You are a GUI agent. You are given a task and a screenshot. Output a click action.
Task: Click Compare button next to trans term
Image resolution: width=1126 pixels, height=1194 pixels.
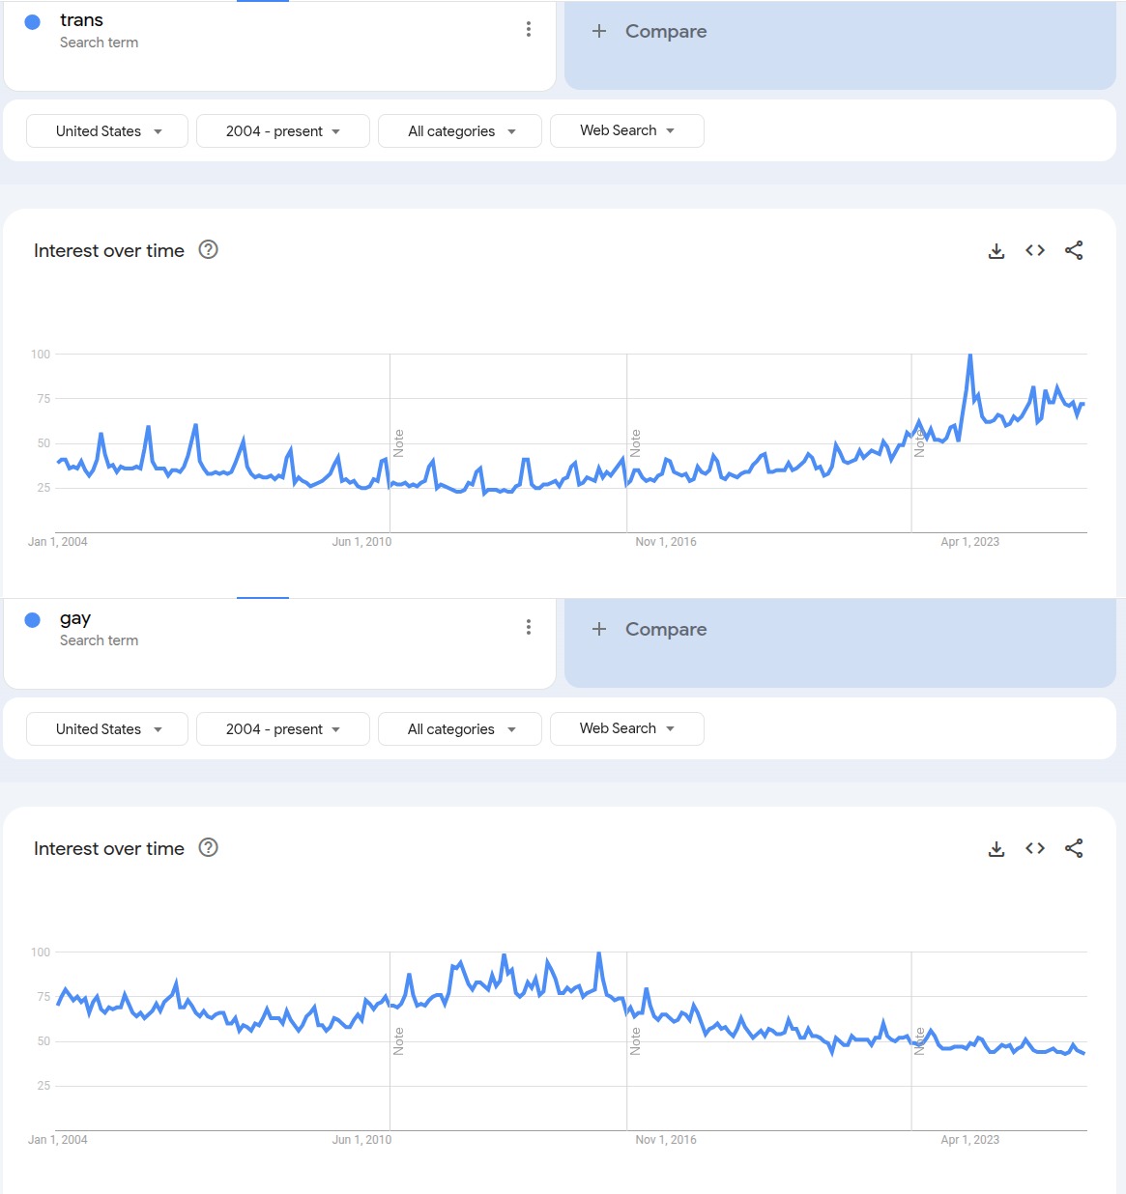(650, 31)
